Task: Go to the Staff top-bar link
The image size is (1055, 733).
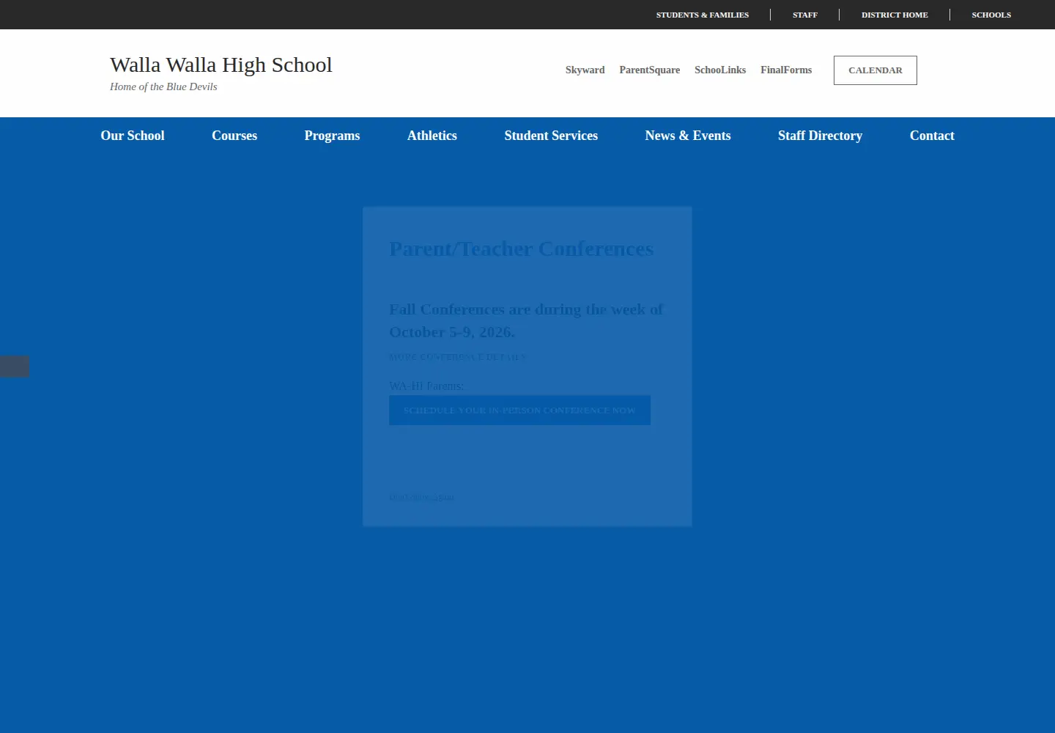Action: point(804,15)
